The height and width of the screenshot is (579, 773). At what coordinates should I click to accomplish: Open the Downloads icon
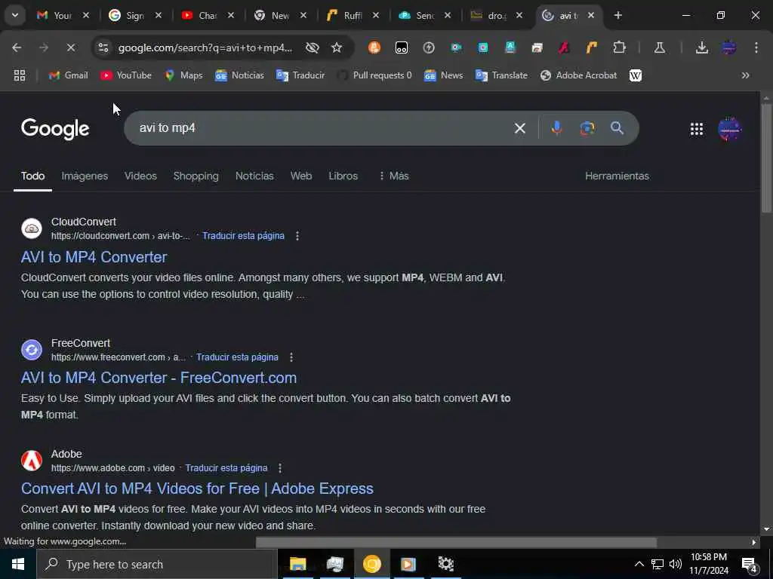[x=702, y=47]
